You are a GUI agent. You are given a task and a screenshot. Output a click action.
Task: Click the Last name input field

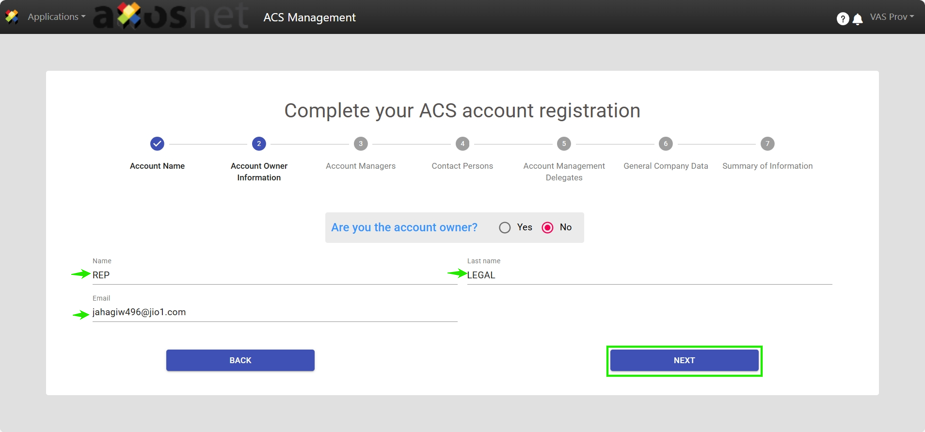649,275
